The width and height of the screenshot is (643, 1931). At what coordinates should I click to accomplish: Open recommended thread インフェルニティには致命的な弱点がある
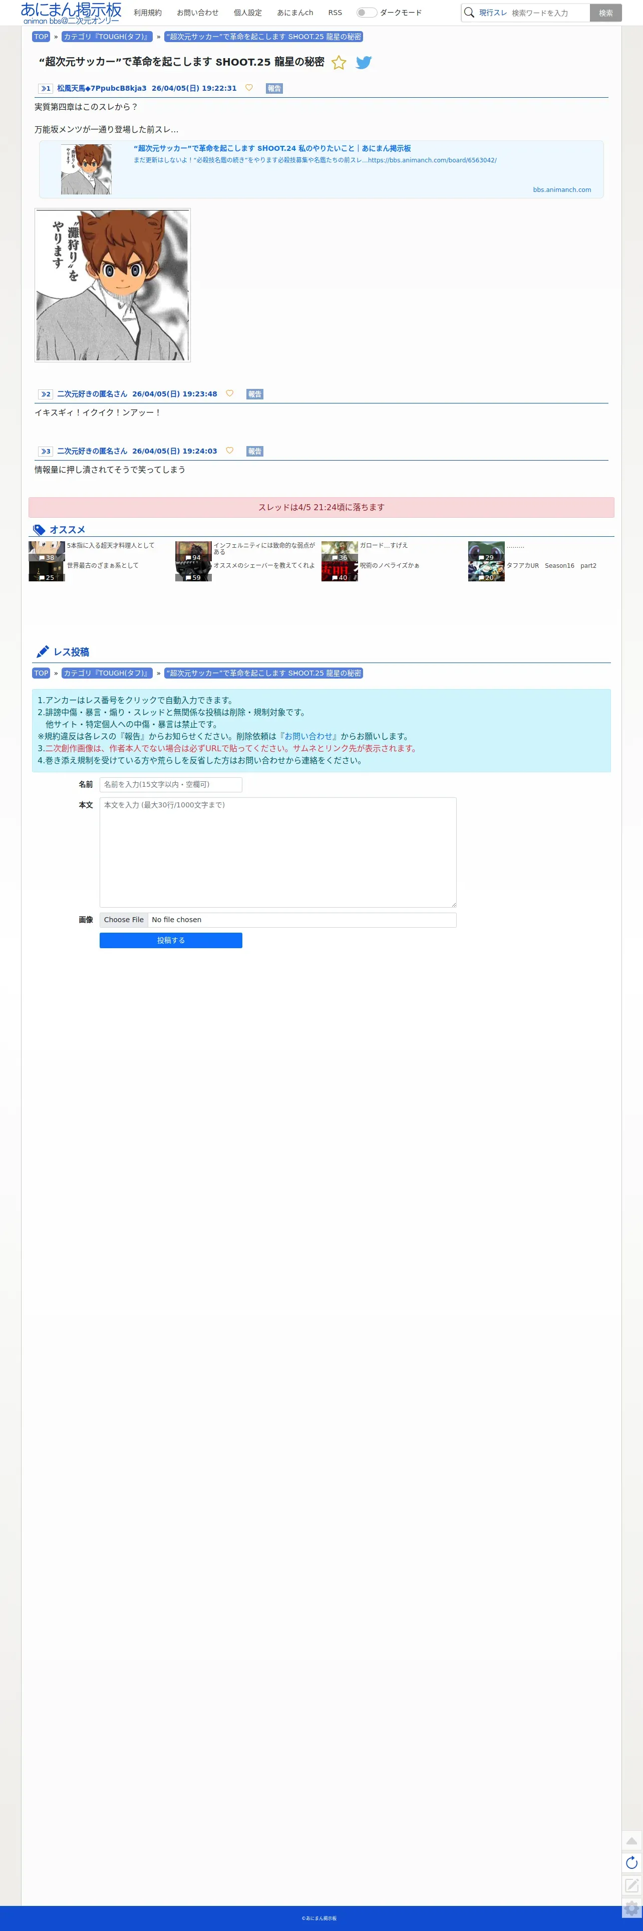pyautogui.click(x=264, y=549)
